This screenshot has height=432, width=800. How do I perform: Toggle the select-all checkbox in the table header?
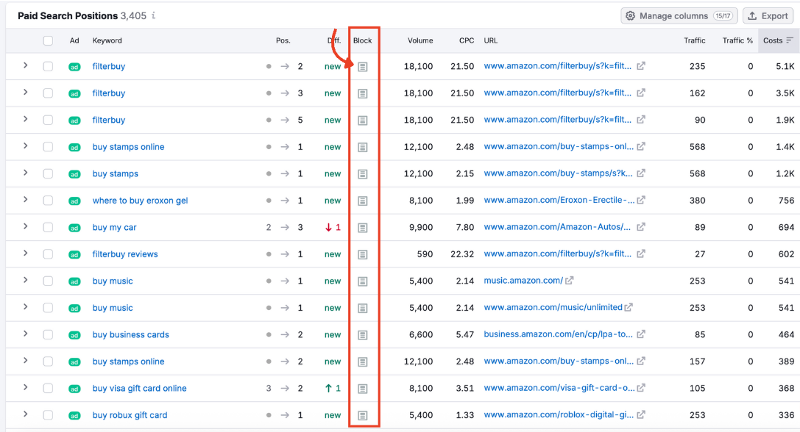(48, 40)
